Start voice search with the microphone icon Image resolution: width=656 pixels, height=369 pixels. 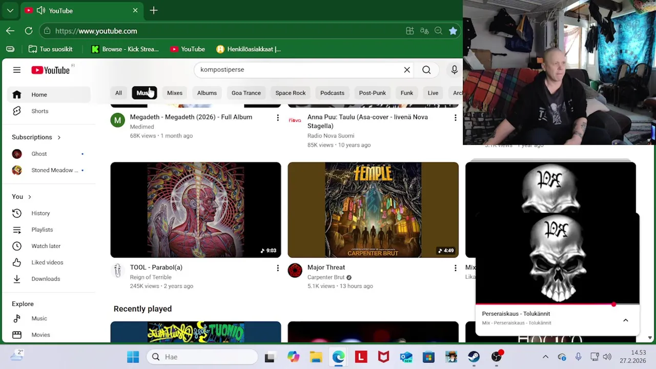click(454, 70)
